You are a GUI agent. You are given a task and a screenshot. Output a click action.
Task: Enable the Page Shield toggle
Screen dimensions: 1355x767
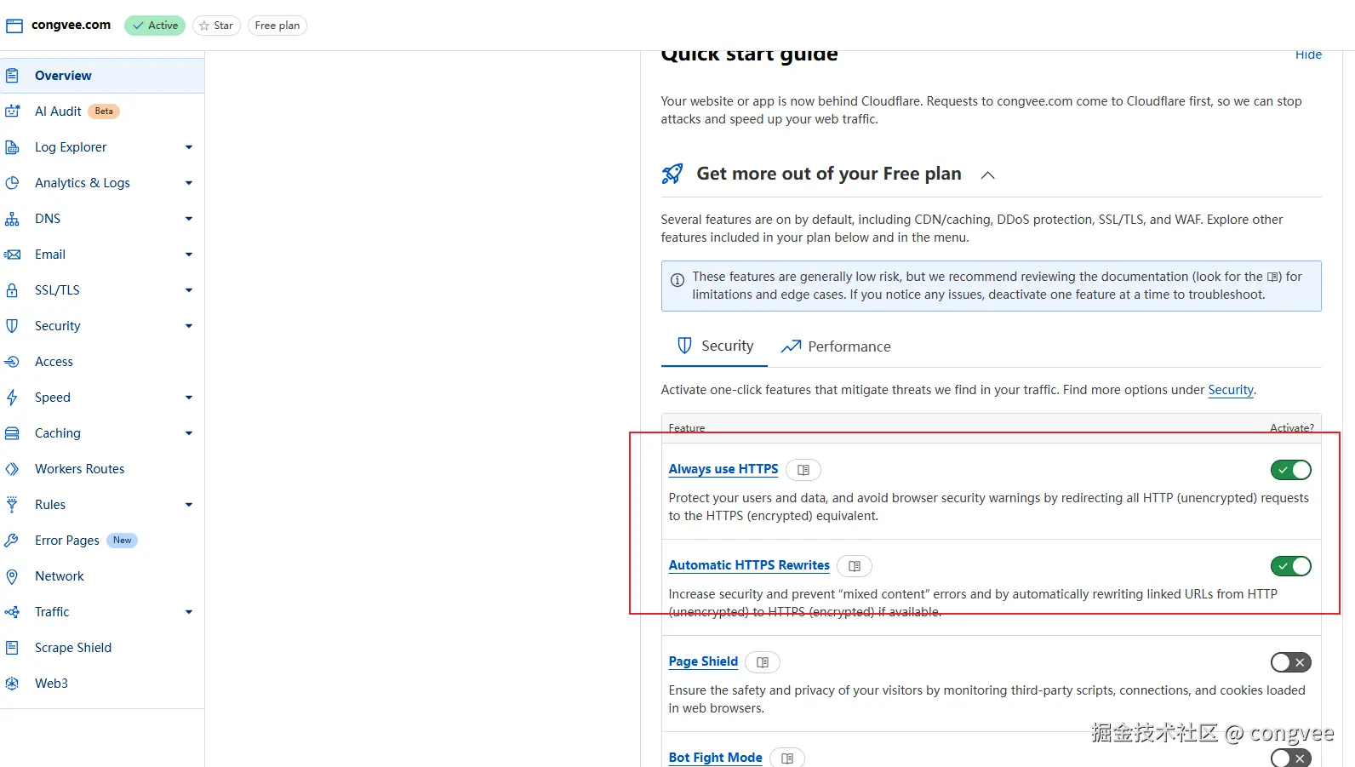pos(1291,662)
